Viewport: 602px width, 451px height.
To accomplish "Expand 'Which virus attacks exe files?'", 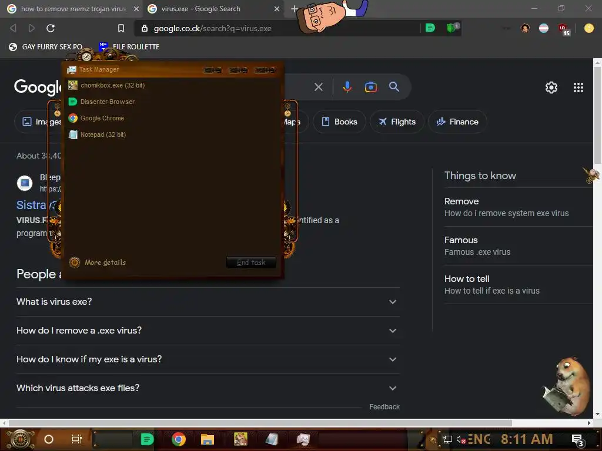I will [208, 388].
